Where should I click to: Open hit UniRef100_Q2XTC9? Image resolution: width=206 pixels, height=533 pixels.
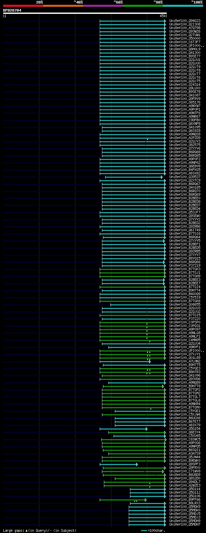(x=185, y=181)
